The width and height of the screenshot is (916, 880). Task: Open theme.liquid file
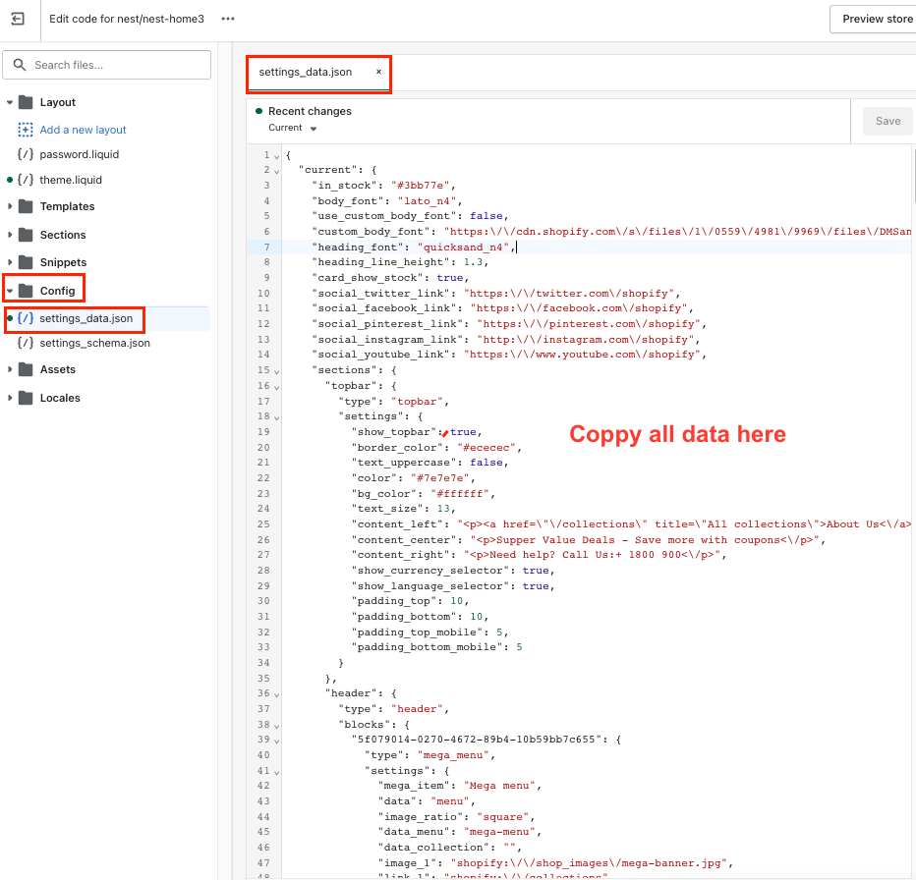(x=71, y=180)
